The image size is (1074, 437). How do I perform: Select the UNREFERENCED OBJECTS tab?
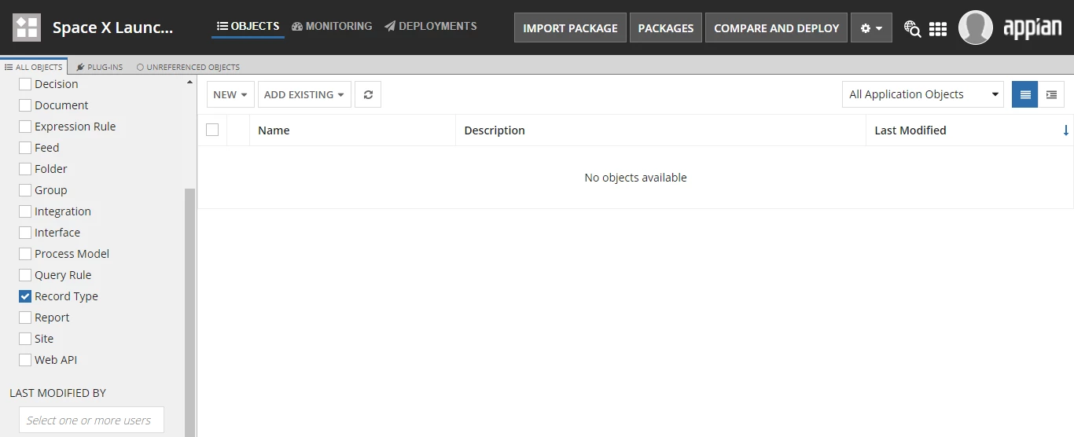pos(188,67)
